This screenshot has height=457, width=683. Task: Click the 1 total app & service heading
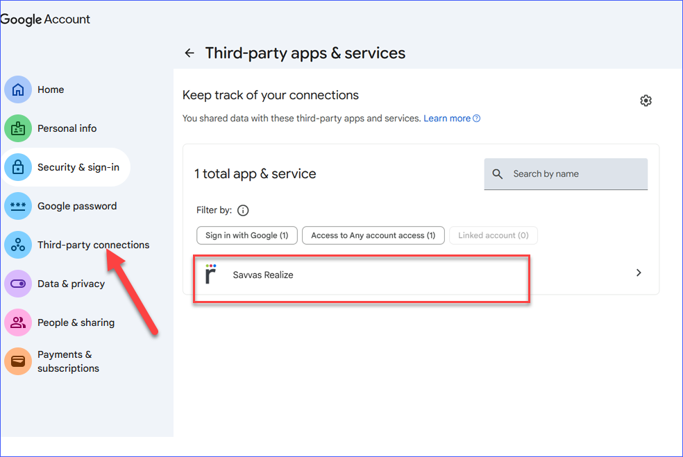click(x=255, y=173)
